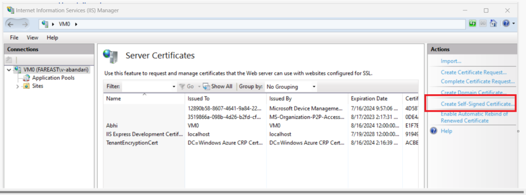Sort by Issued By column header
Screen dimensions: 526x195
click(307, 99)
